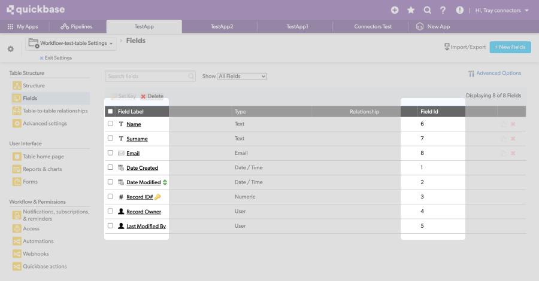Click the alerts exclamation icon
Image resolution: width=539 pixels, height=281 pixels.
(x=459, y=10)
